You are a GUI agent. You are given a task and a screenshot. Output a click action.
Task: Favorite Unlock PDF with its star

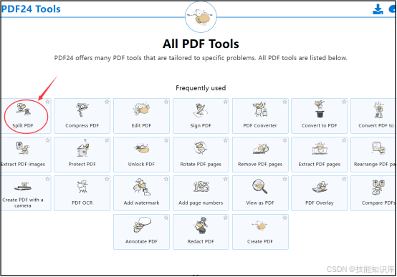pos(166,140)
